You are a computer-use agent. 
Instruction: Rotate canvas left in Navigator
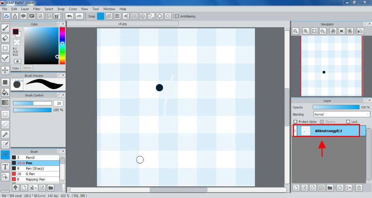tap(333, 31)
